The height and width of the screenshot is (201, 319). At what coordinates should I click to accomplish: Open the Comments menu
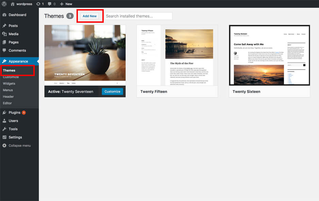pyautogui.click(x=17, y=50)
